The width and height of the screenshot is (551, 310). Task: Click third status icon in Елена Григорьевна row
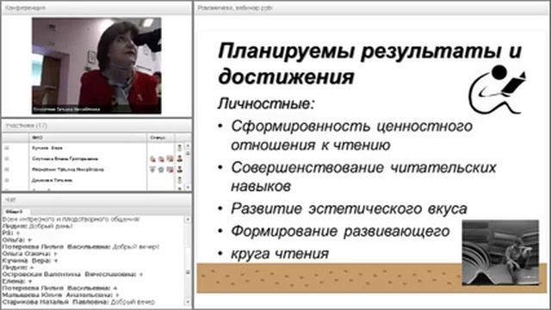tap(170, 158)
